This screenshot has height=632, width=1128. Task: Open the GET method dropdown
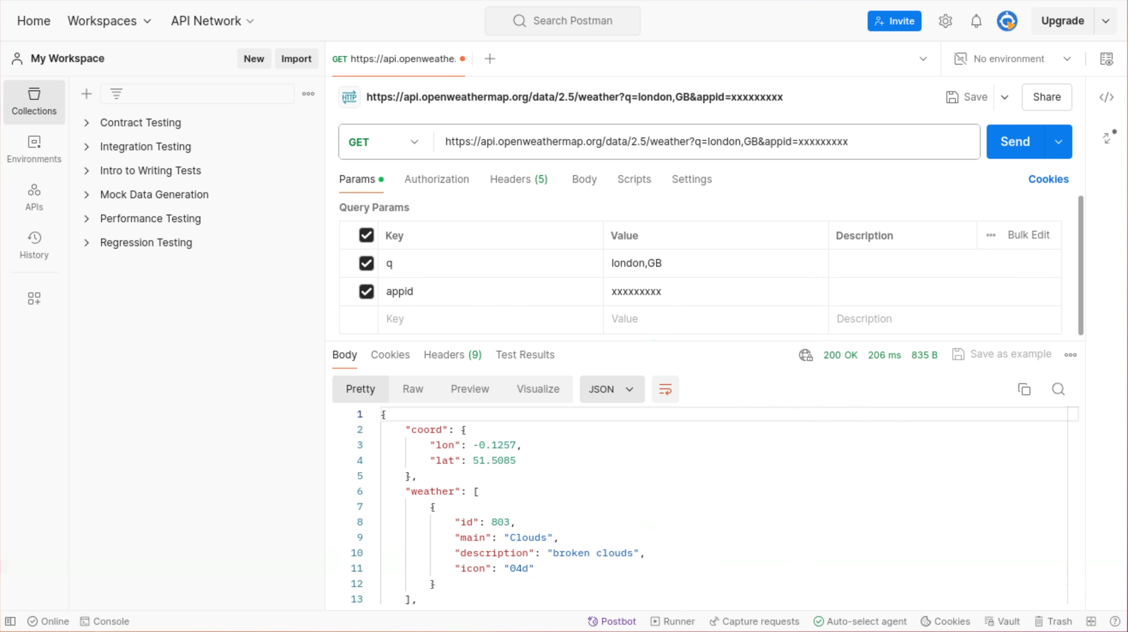tap(384, 142)
